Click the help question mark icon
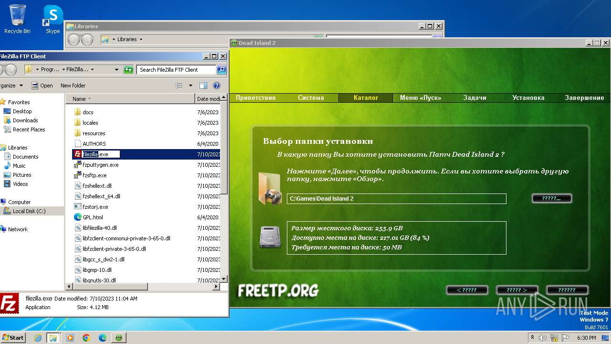Screen dimensions: 611x344 pos(217,86)
